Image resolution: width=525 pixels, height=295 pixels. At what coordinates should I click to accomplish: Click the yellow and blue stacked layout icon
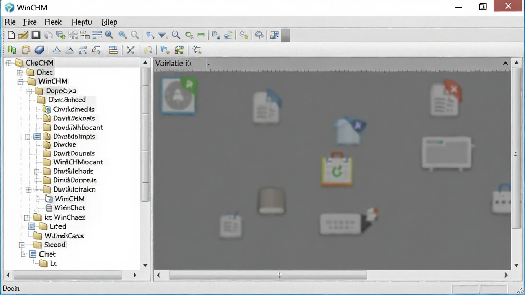click(x=113, y=50)
